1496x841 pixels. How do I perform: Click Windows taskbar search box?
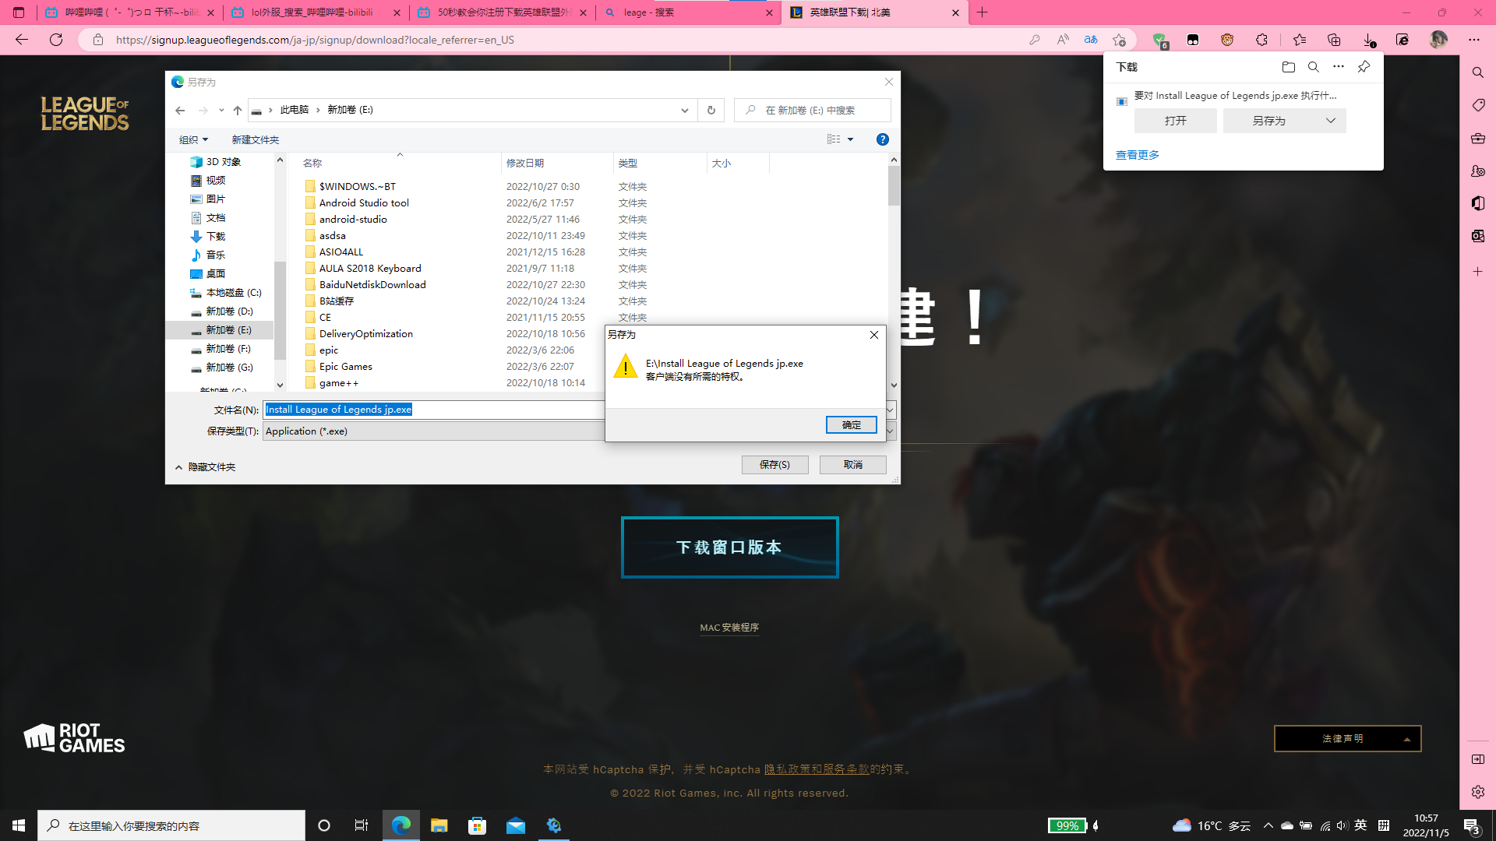(x=171, y=825)
